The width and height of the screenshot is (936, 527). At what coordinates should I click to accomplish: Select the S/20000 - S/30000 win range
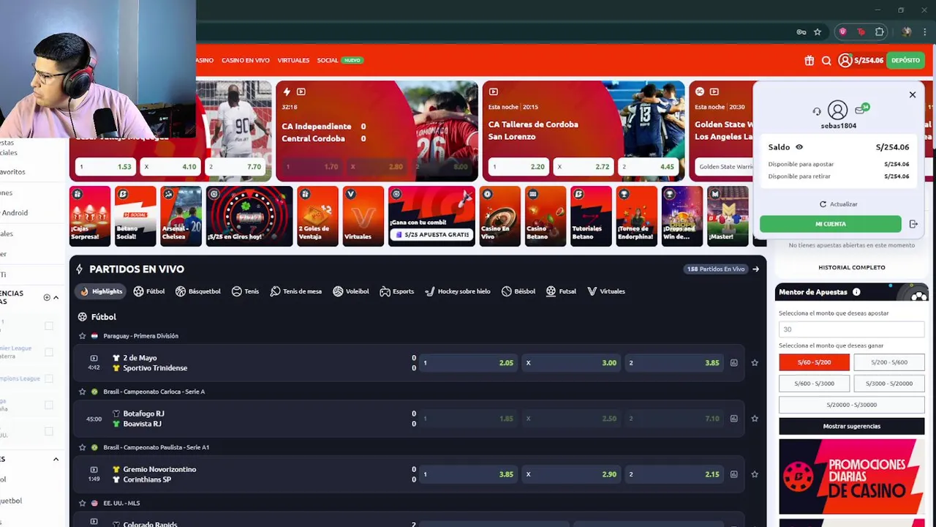(851, 405)
